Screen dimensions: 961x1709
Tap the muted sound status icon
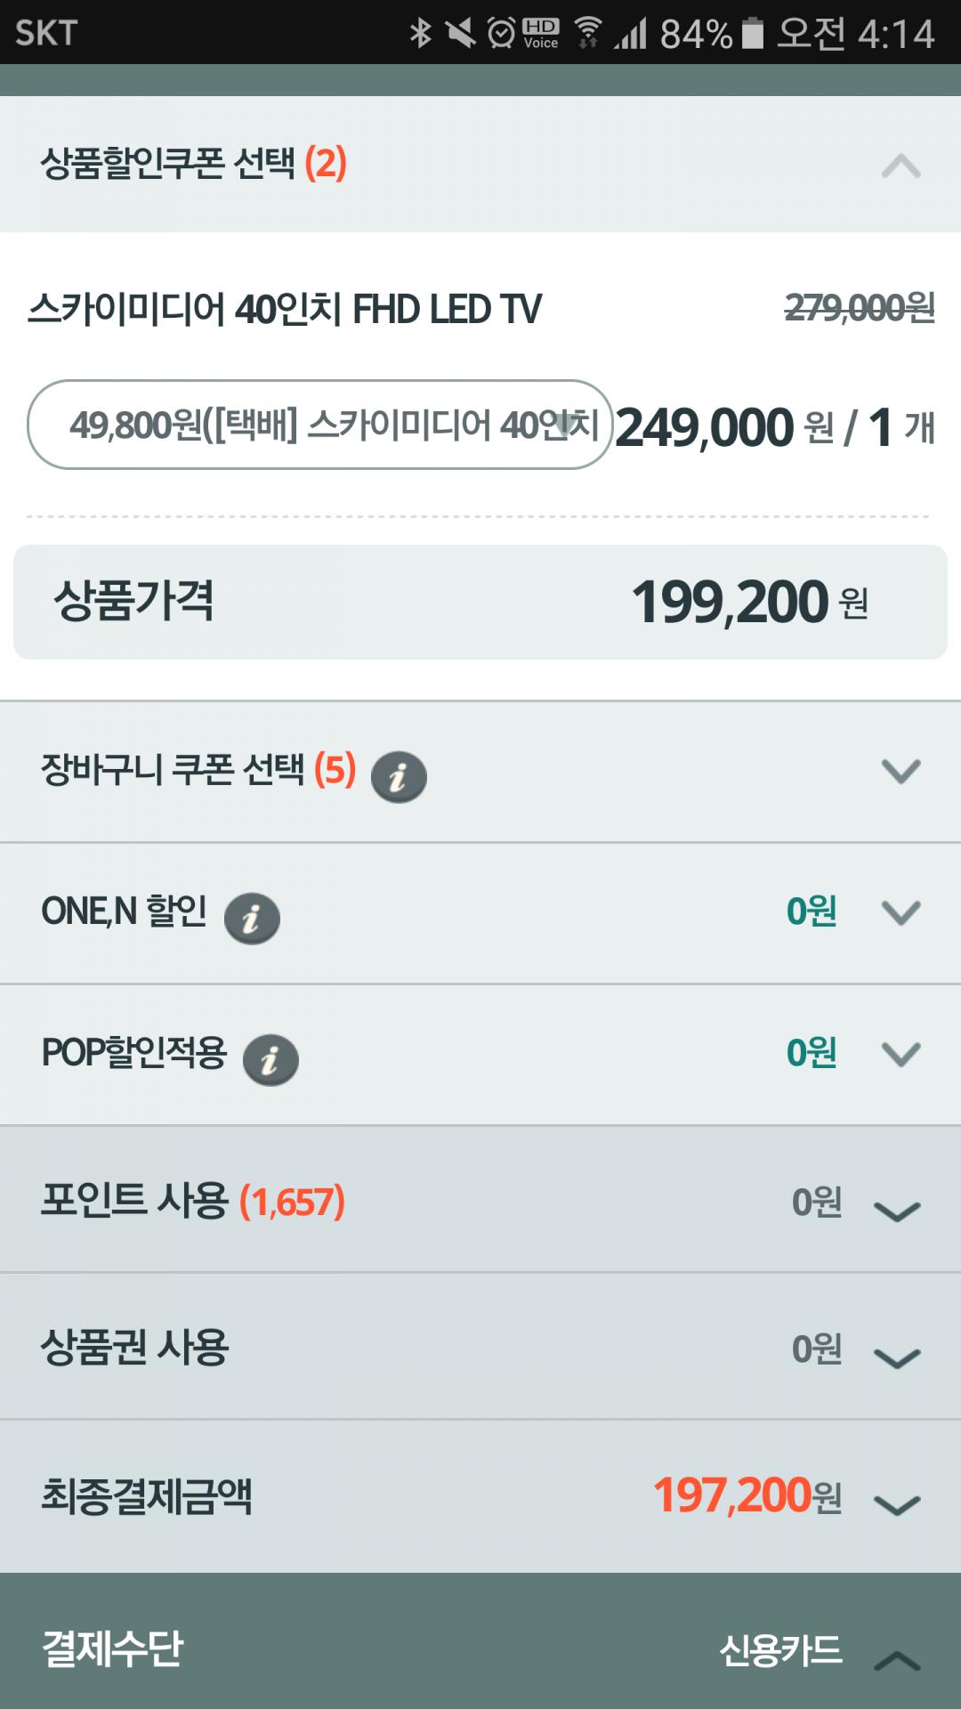pyautogui.click(x=460, y=33)
